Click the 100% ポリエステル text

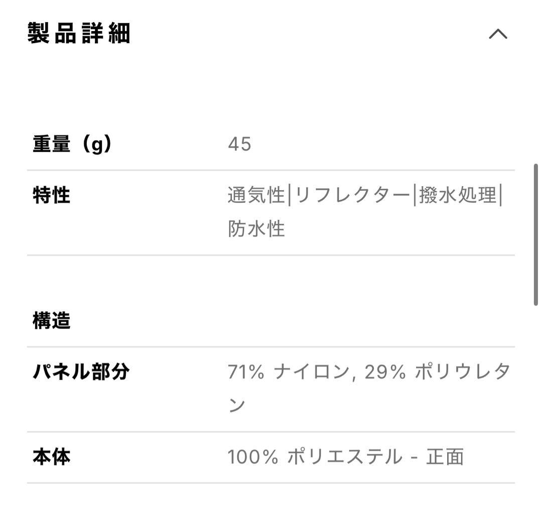(x=315, y=457)
